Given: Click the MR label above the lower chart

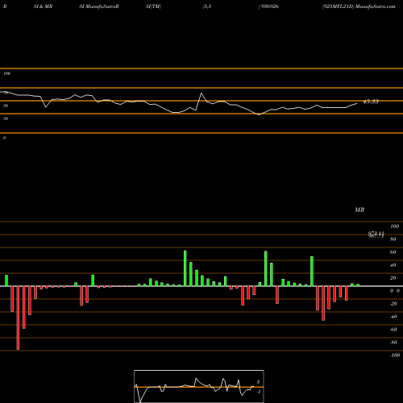Looking at the screenshot, I should click(x=359, y=210).
